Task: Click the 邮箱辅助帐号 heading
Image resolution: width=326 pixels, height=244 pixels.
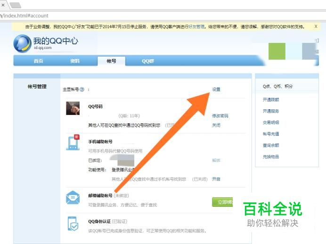Action: coord(100,195)
